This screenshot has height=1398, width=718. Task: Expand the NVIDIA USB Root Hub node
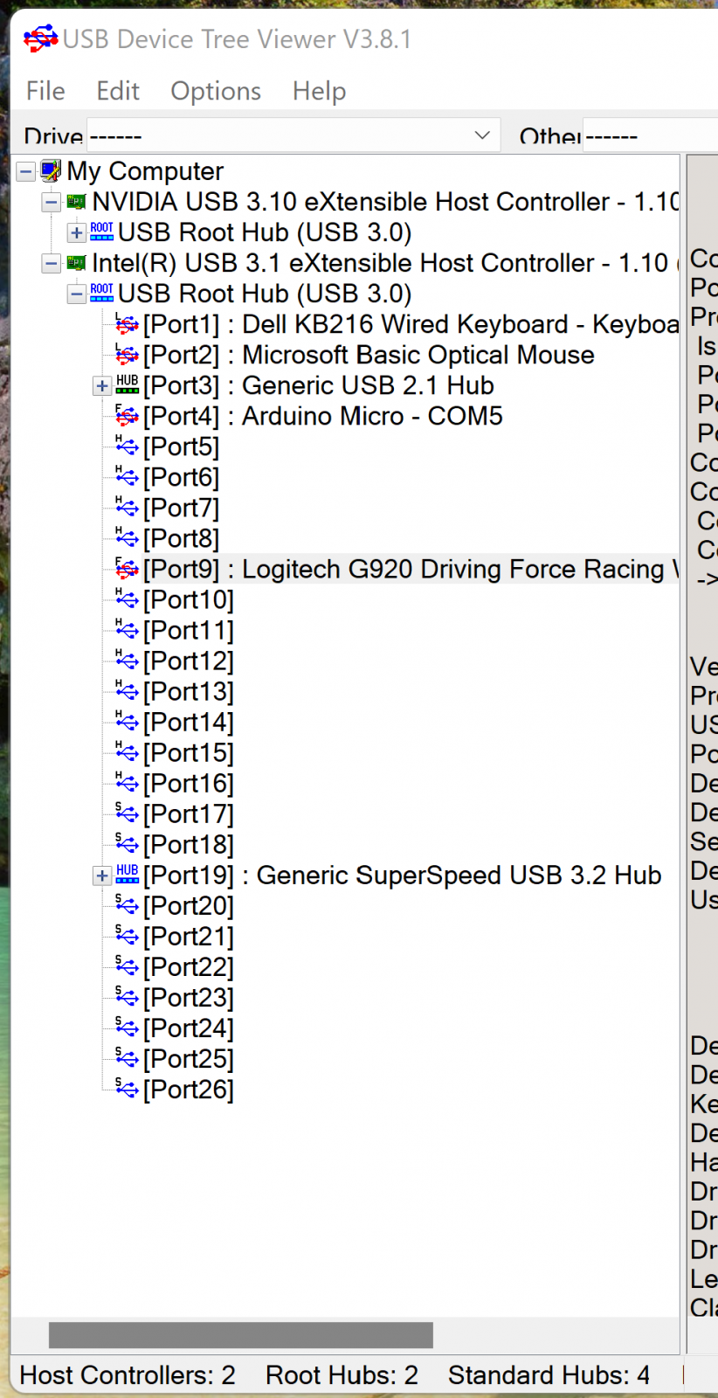coord(77,233)
